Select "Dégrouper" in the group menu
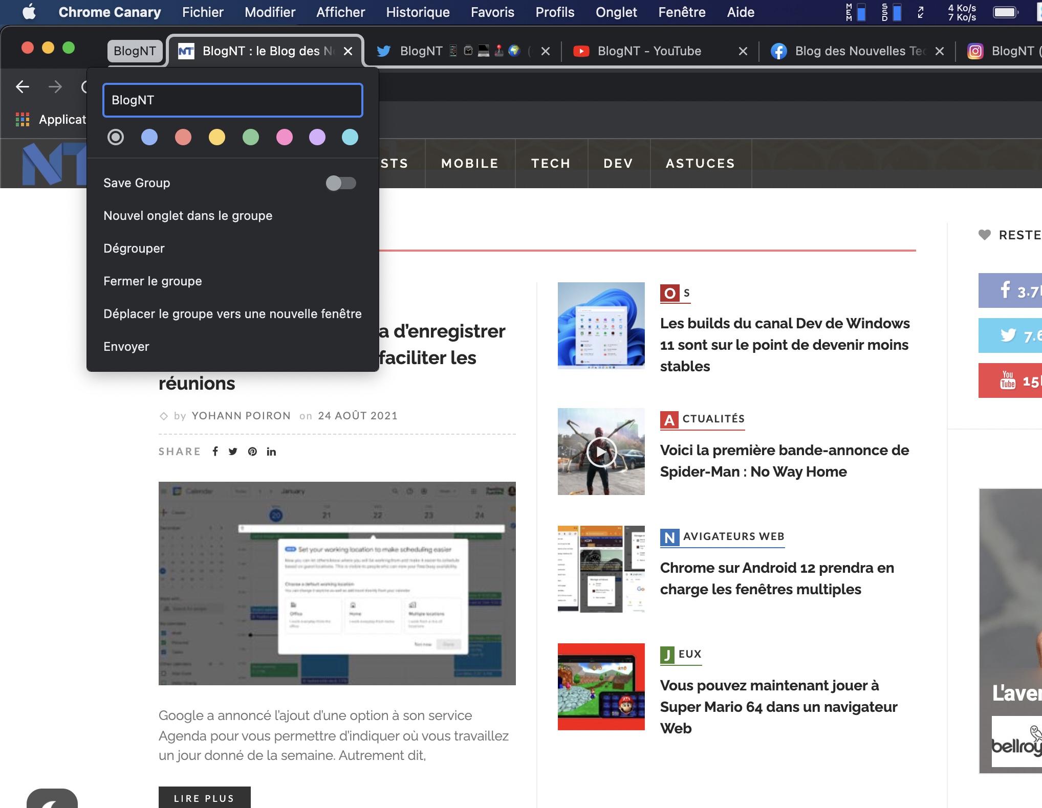1042x808 pixels. click(x=134, y=249)
